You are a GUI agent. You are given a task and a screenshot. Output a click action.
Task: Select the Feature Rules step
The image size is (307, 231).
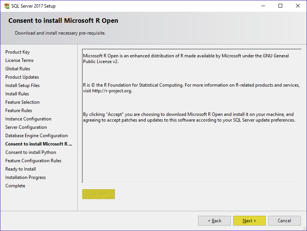pos(19,111)
